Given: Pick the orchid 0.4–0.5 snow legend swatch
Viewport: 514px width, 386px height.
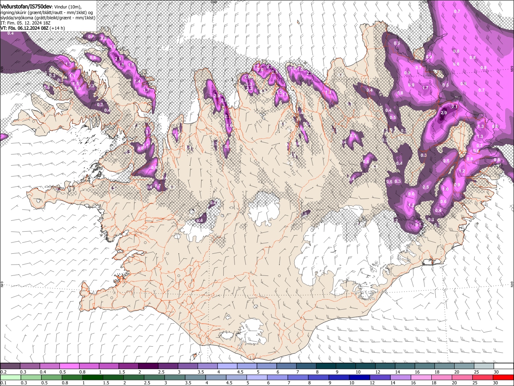Looking at the screenshot, I should (x=50, y=366).
